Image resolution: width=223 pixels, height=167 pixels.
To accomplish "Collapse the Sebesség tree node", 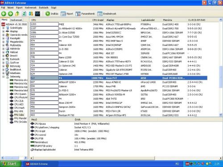I will coord(3,77).
